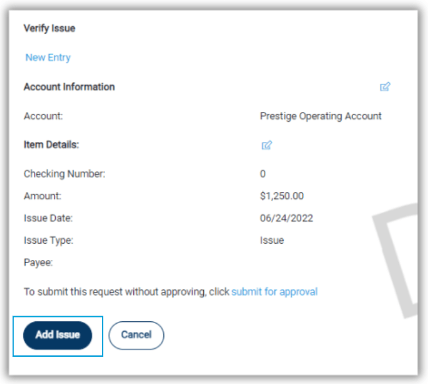The image size is (428, 384).
Task: Click the $1,250.00 amount value
Action: 282,196
